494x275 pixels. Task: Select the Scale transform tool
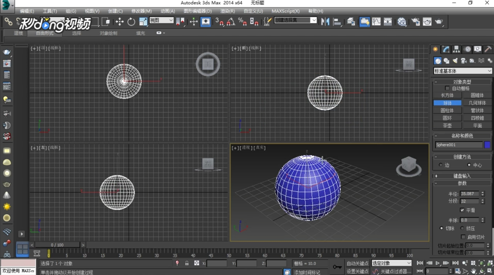click(143, 22)
